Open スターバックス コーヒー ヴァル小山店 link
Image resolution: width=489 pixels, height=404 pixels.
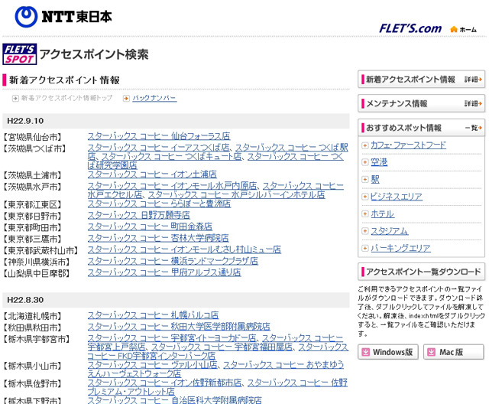point(153,365)
